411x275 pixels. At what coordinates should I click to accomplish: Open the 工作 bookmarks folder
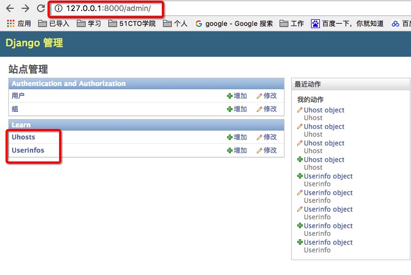tap(292, 24)
